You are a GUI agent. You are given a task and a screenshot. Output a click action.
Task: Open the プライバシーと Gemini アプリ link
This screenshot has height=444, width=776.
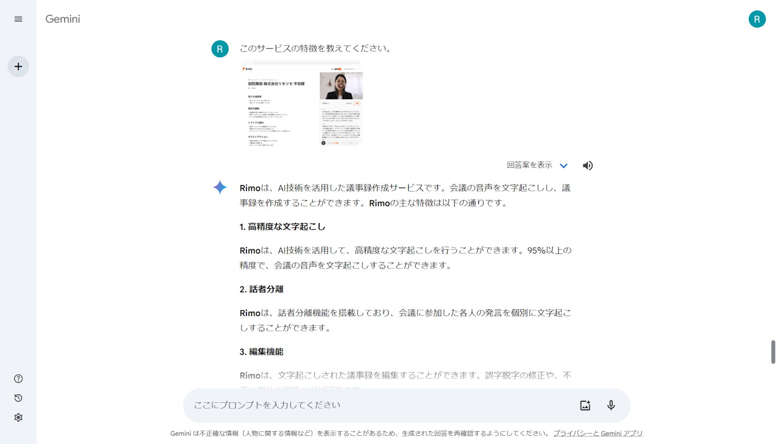click(598, 433)
